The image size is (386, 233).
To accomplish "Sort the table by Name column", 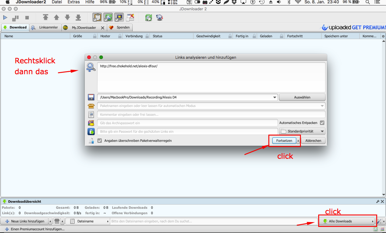I will click(35, 36).
